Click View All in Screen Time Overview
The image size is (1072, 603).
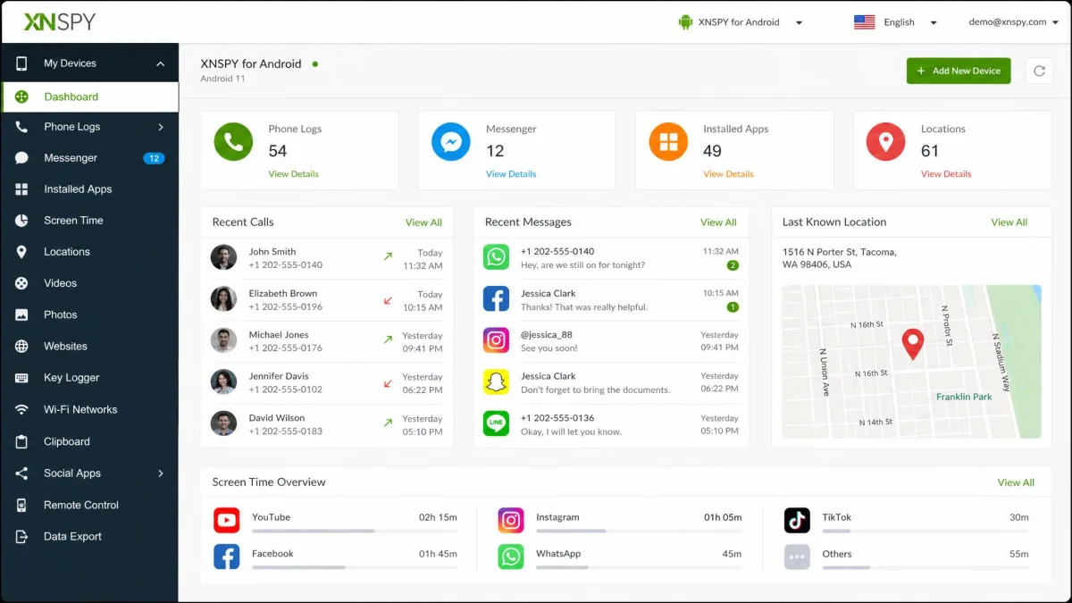click(1016, 482)
